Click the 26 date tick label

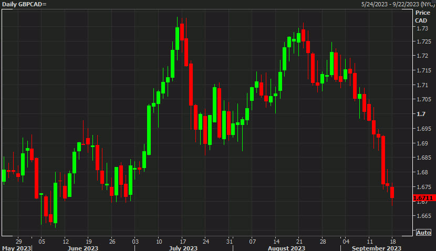112,241
